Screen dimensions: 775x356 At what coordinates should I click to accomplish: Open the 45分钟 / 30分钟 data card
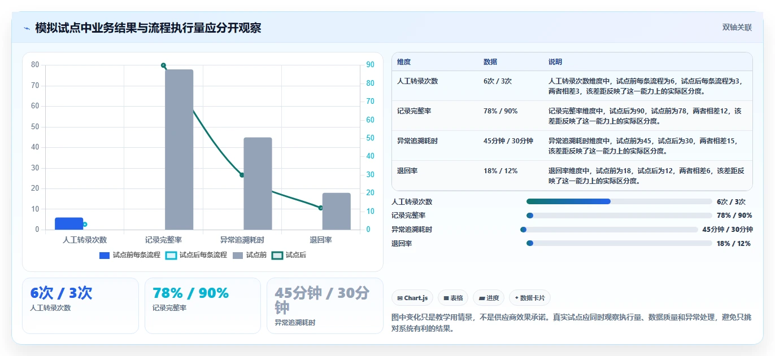(325, 306)
